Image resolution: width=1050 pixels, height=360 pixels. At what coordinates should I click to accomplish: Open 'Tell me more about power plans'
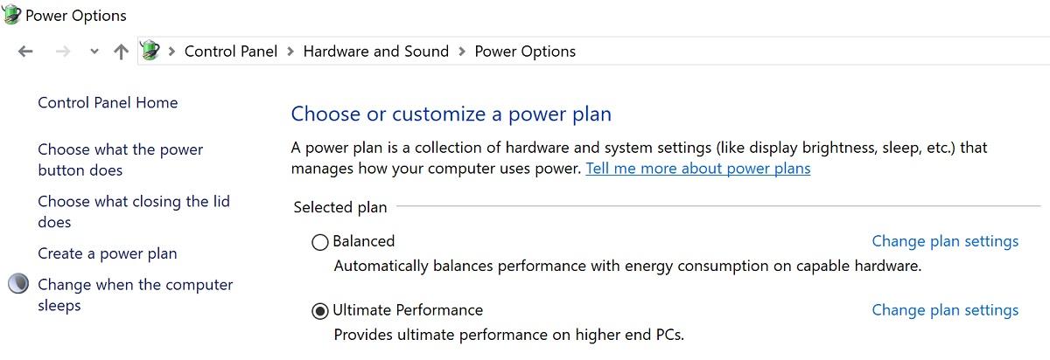(697, 169)
